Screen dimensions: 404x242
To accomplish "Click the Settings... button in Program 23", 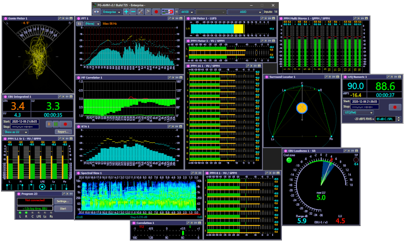I will (63, 201).
